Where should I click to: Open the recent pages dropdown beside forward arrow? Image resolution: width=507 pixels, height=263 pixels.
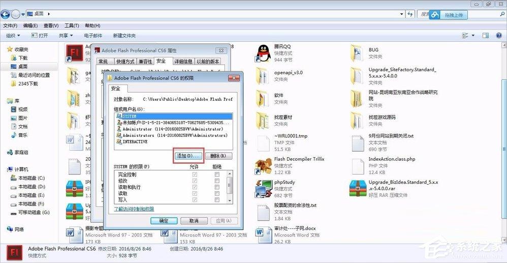click(x=23, y=14)
